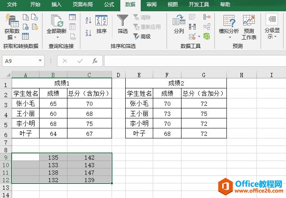This screenshot has height=198, width=286.
Task: Select column D header
Action: tap(119, 75)
